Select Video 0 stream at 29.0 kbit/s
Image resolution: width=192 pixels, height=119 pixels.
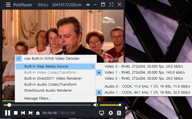[144, 66]
